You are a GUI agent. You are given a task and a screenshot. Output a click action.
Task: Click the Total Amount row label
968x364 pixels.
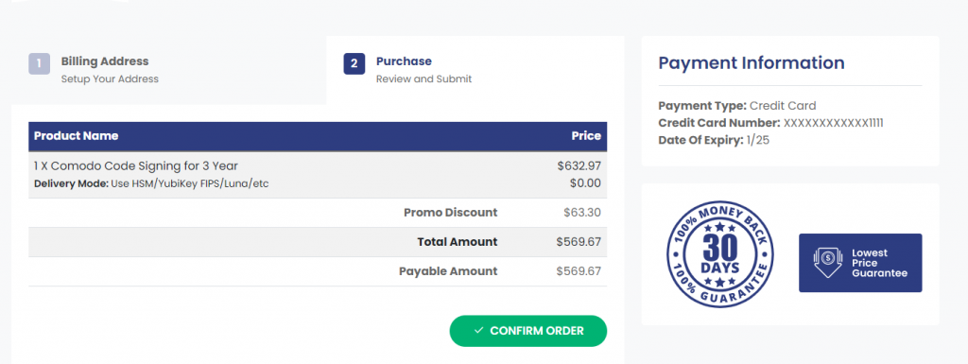click(x=457, y=242)
